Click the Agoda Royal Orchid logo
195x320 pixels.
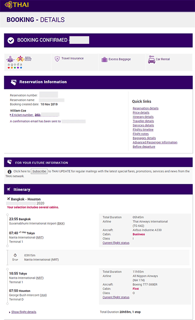[x=19, y=62]
